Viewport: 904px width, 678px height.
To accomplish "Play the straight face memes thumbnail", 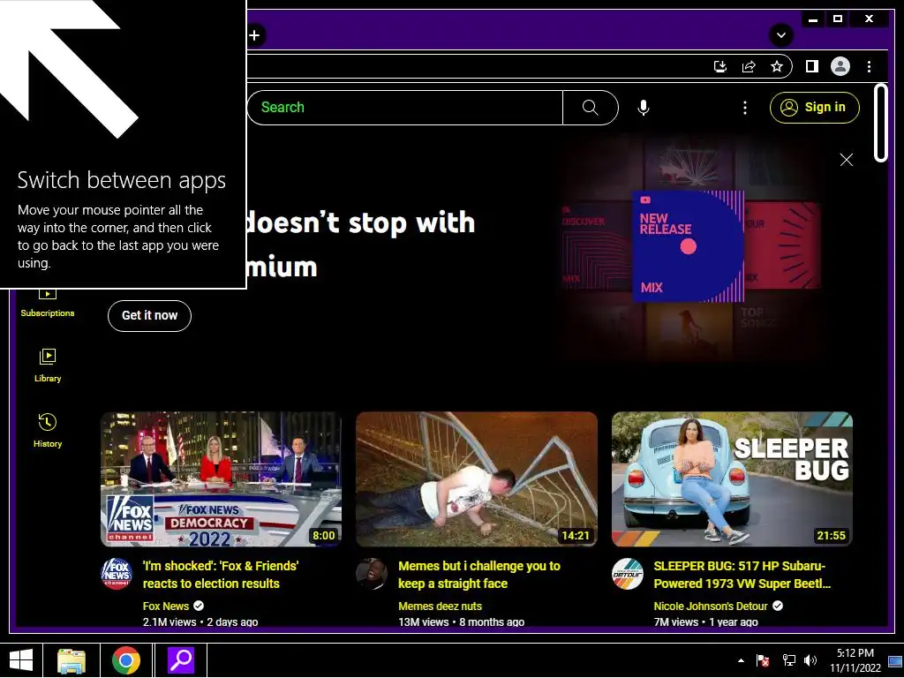I will tap(476, 478).
